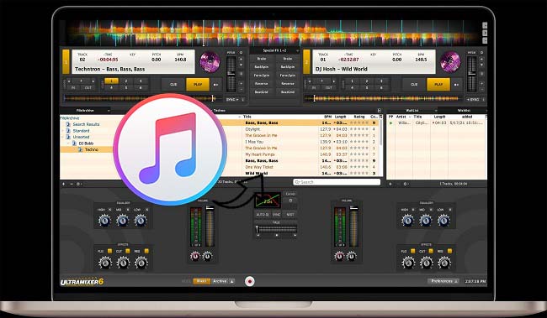Switch to the Mixer view tab
Viewport: 547px width, 318px height.
(x=201, y=281)
